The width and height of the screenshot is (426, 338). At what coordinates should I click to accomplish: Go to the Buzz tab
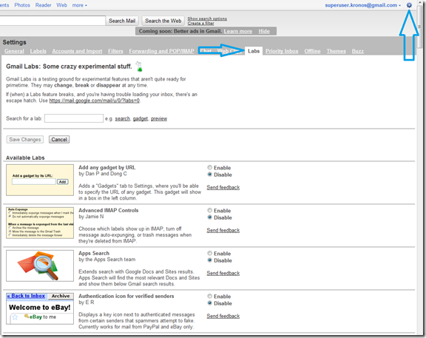pos(357,51)
